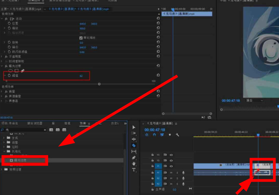Clear the effects search field
Screen dimensions: 279x195
pyautogui.click(x=45, y=130)
